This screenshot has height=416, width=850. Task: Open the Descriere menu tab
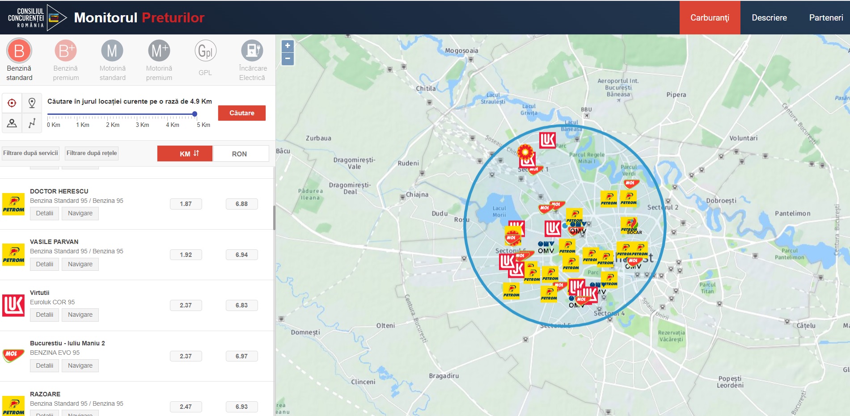tap(769, 18)
